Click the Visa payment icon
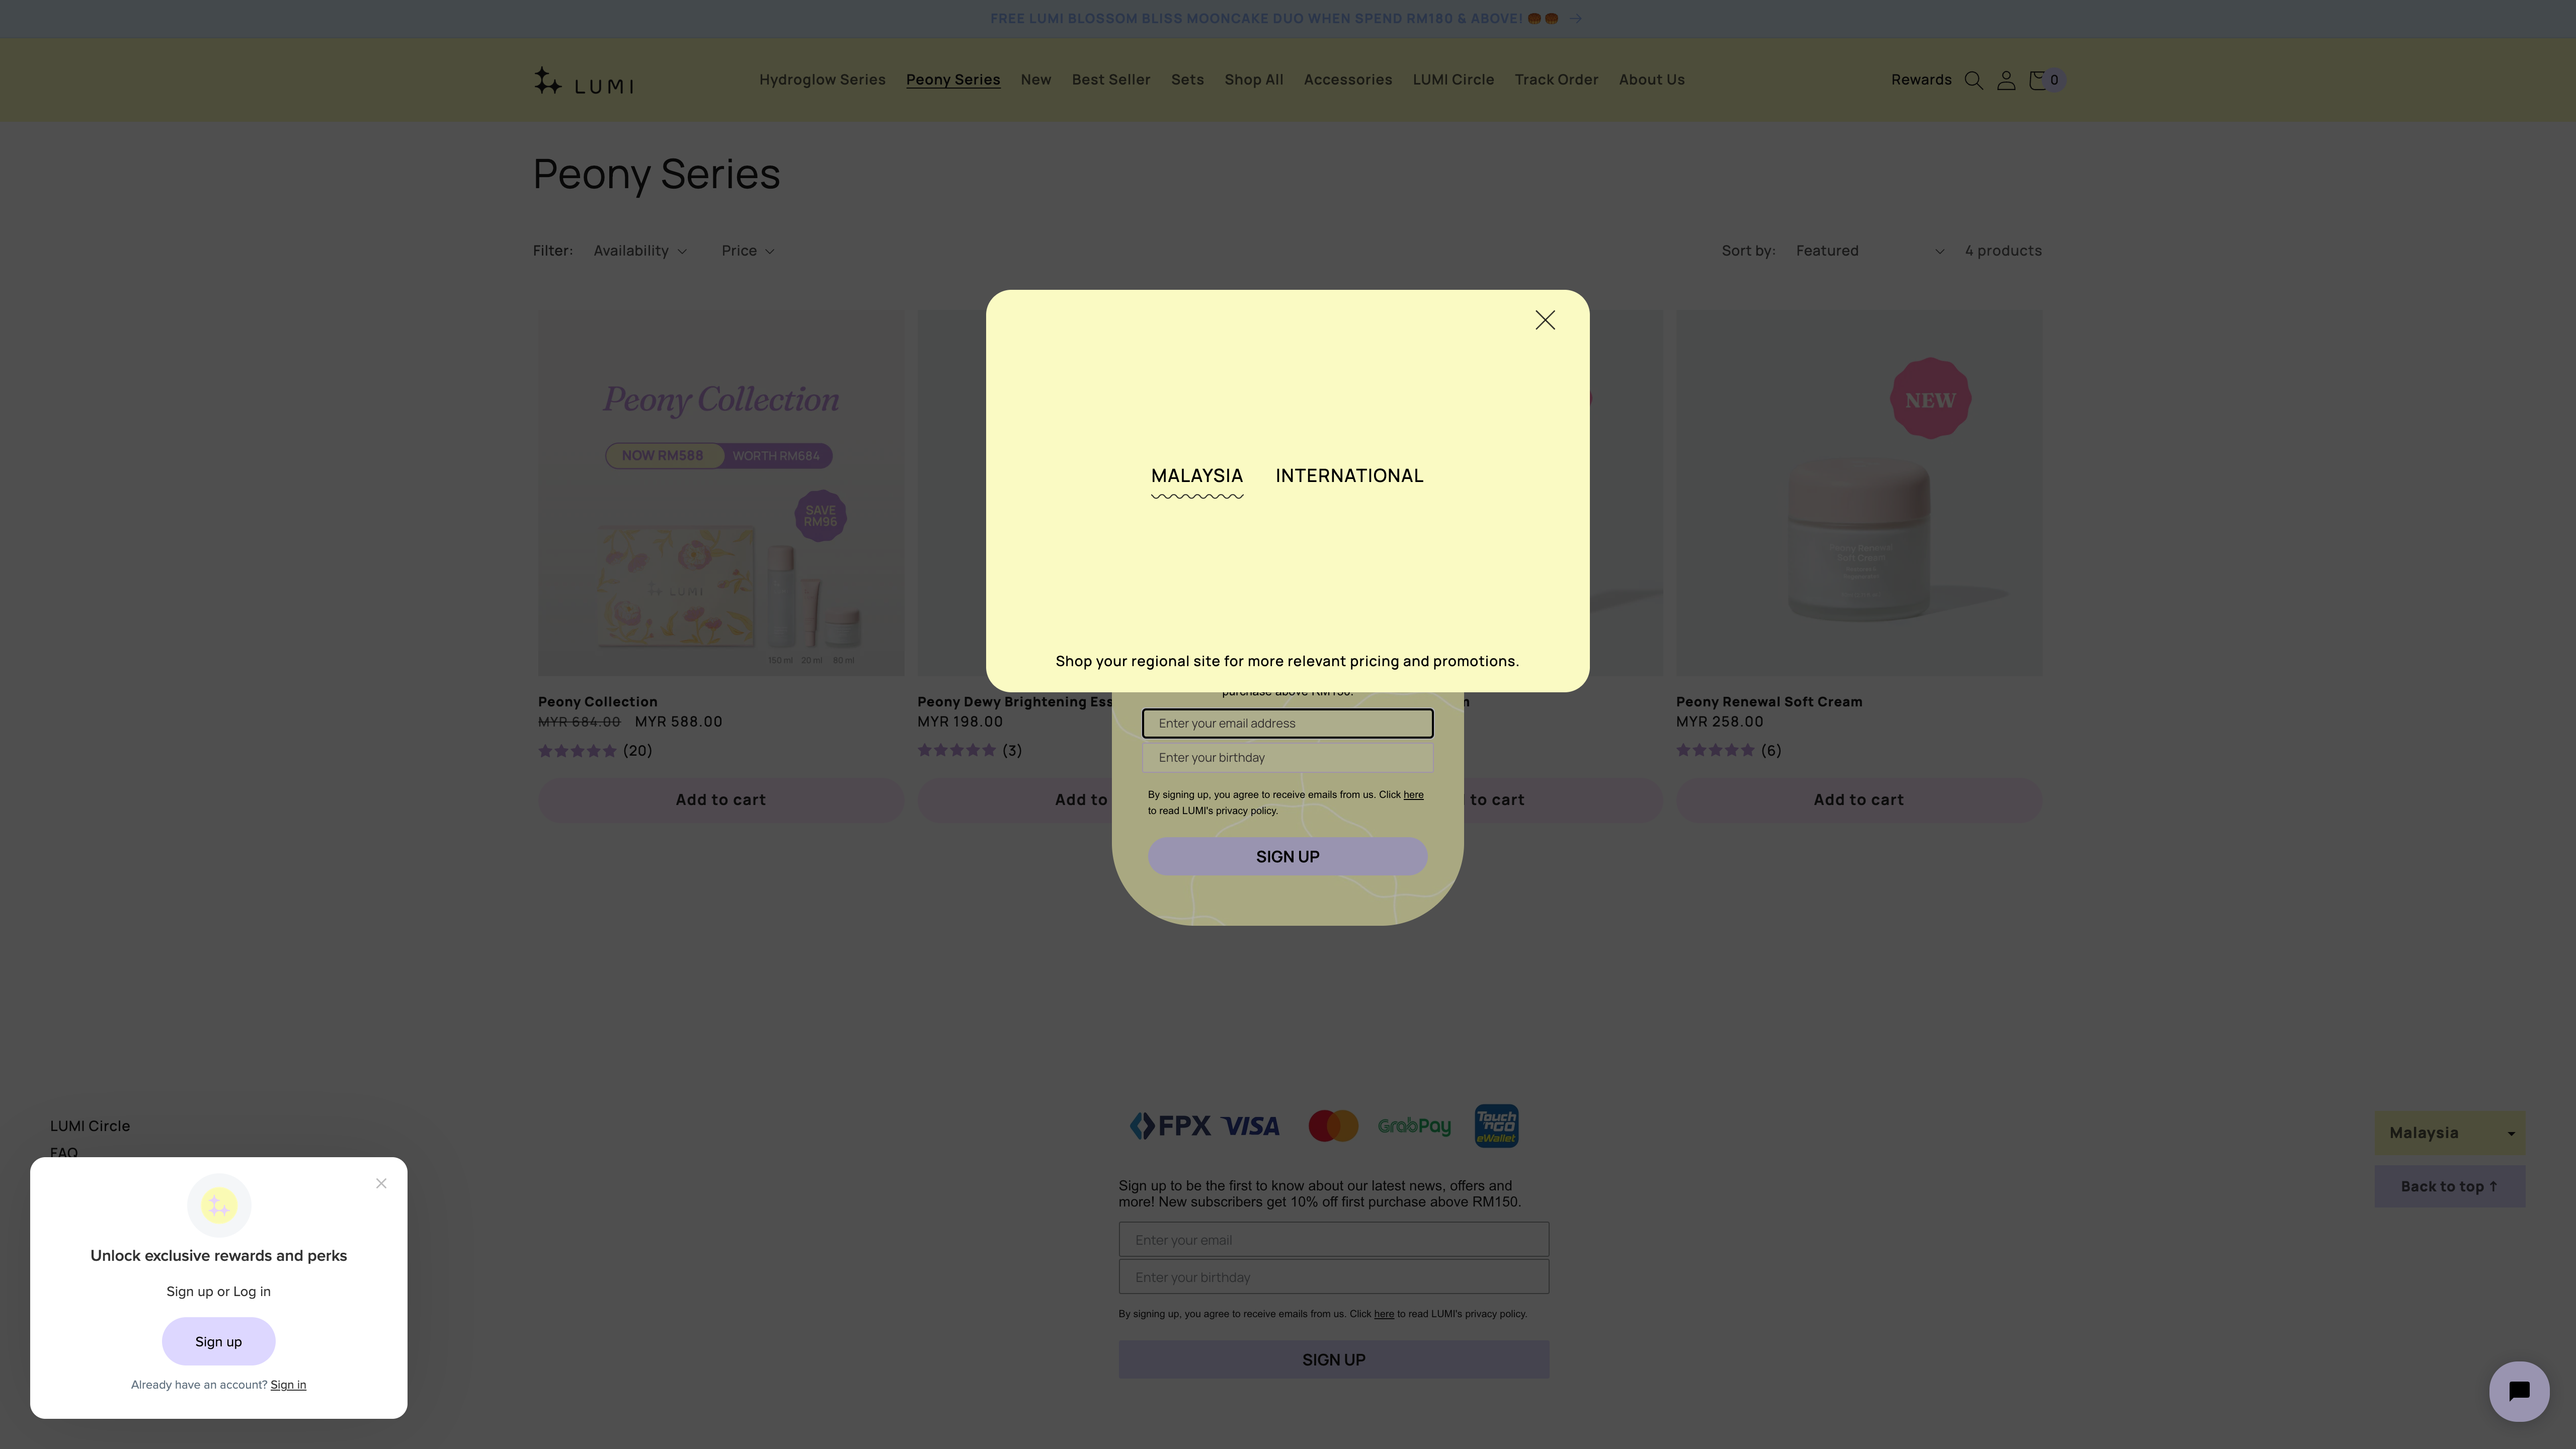This screenshot has height=1449, width=2576. pos(1250,1125)
